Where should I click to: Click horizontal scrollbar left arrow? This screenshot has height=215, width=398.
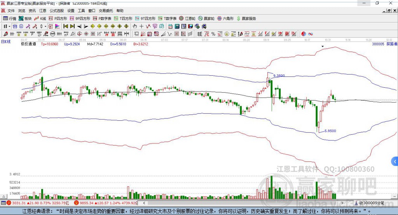[144, 203]
